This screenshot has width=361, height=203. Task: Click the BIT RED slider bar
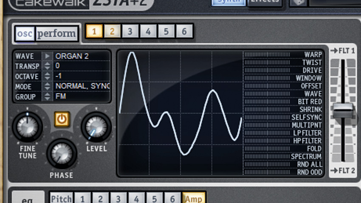267,101
